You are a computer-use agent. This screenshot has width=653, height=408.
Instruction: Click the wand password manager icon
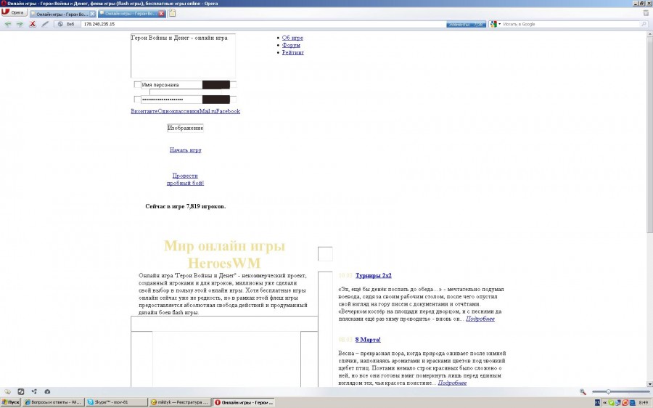(45, 24)
